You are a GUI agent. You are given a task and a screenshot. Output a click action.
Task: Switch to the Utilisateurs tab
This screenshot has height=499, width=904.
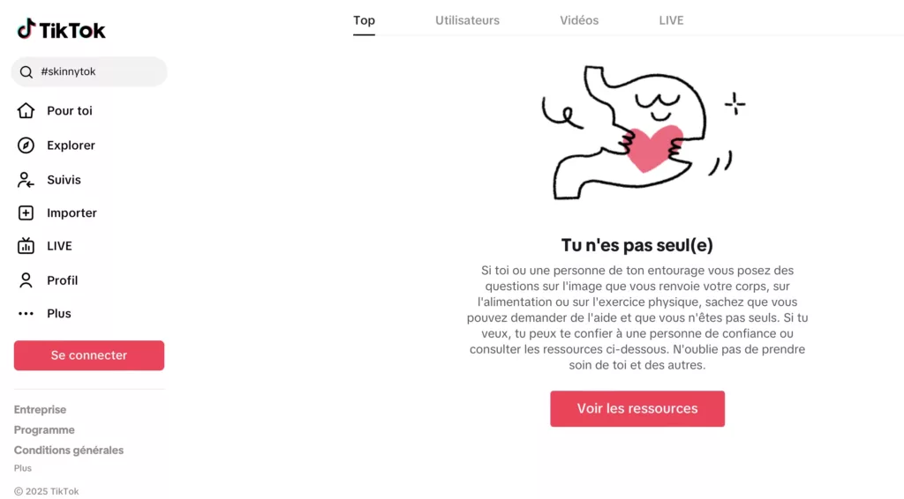[467, 20]
